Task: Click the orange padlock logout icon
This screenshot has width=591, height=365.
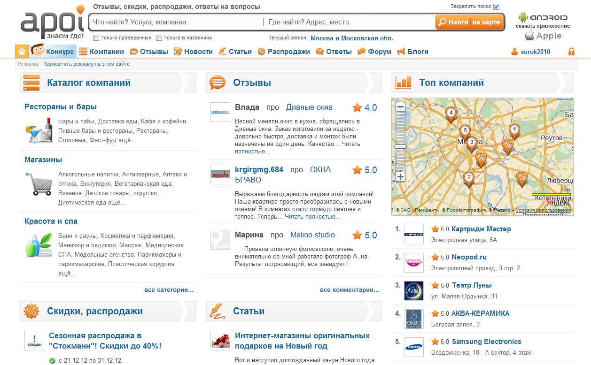Action: pos(572,52)
